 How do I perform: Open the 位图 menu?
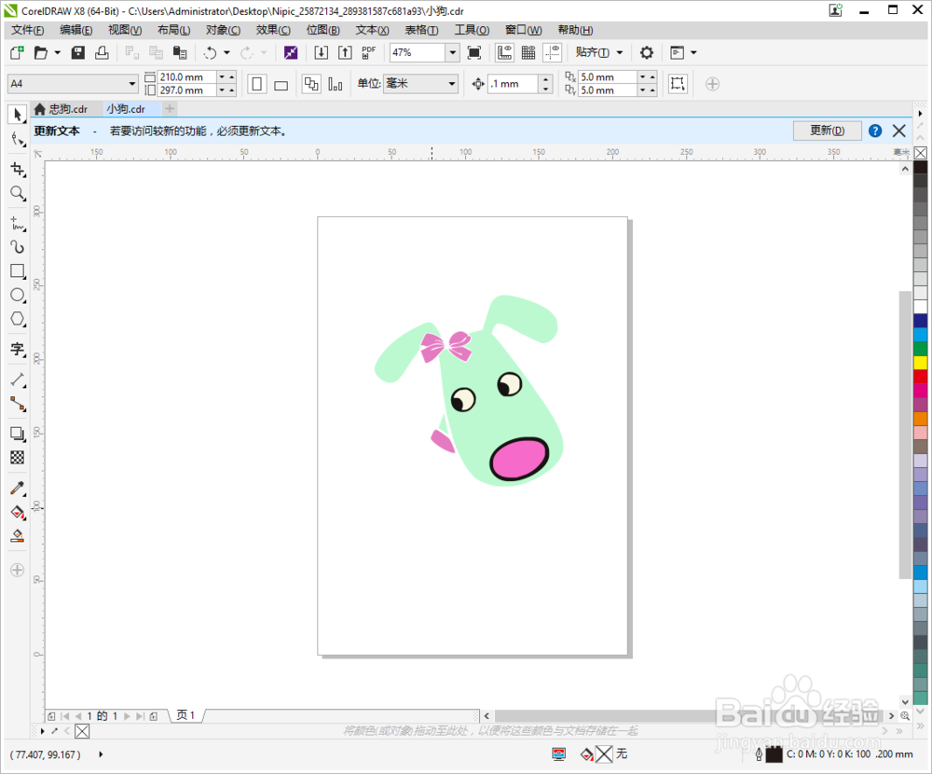point(322,31)
